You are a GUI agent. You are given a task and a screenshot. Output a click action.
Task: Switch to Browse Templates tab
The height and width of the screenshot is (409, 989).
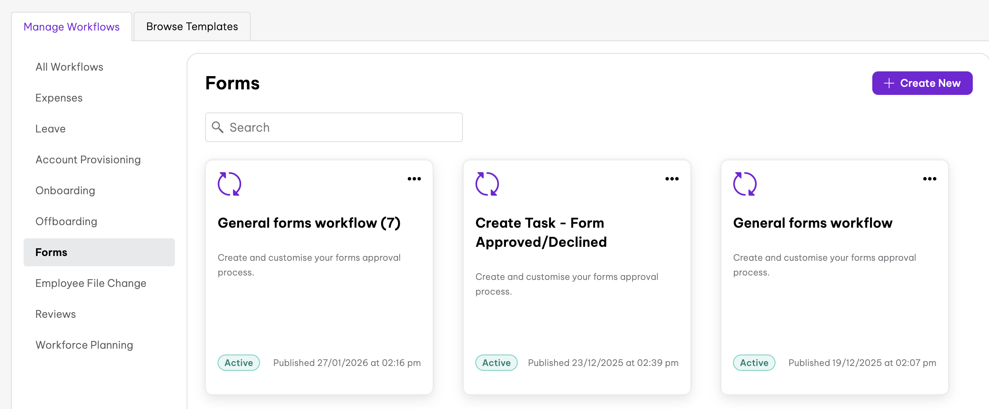point(192,26)
